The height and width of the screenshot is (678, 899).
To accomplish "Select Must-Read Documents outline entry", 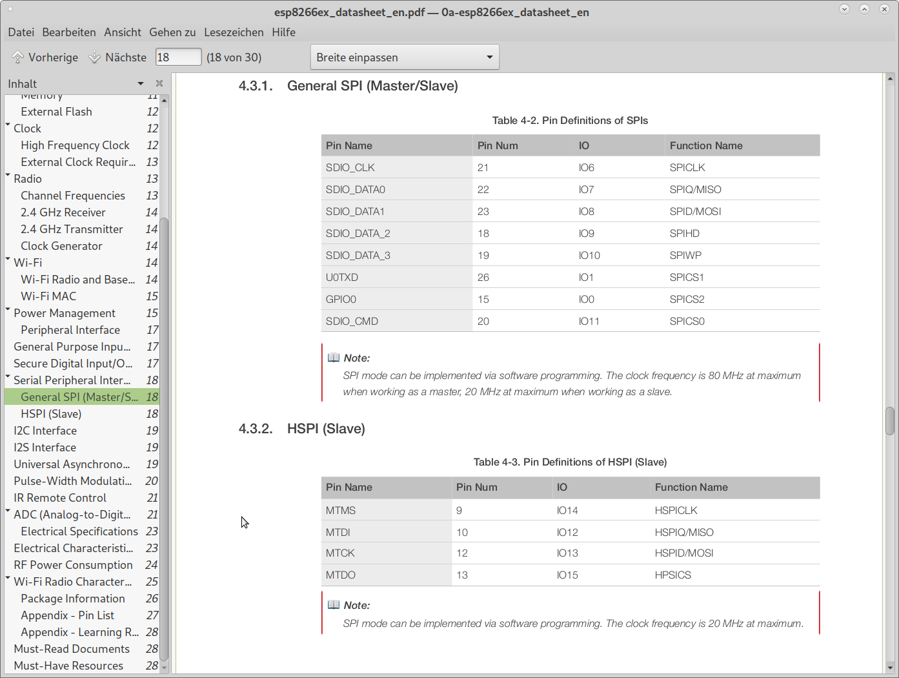I will point(81,649).
